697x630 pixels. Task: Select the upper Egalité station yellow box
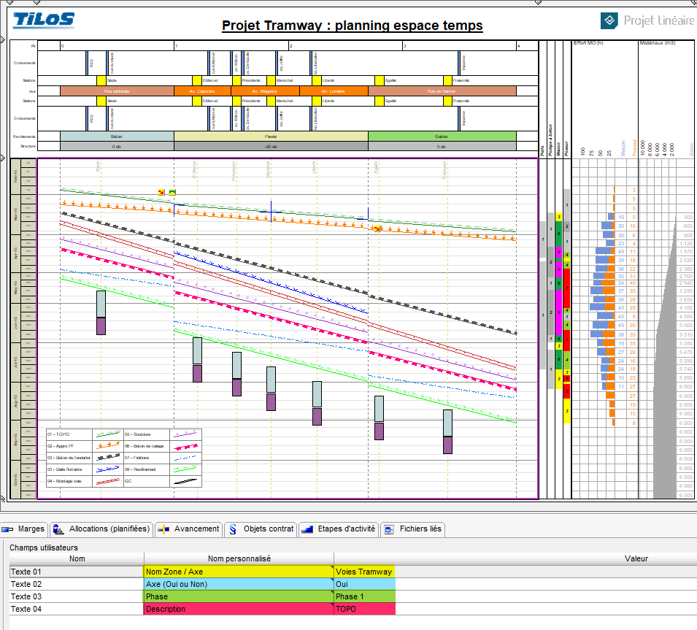pos(380,80)
